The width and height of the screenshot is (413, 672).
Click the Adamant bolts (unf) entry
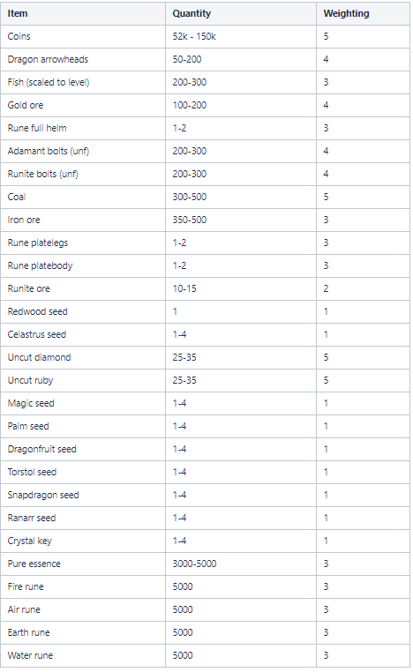pyautogui.click(x=48, y=152)
